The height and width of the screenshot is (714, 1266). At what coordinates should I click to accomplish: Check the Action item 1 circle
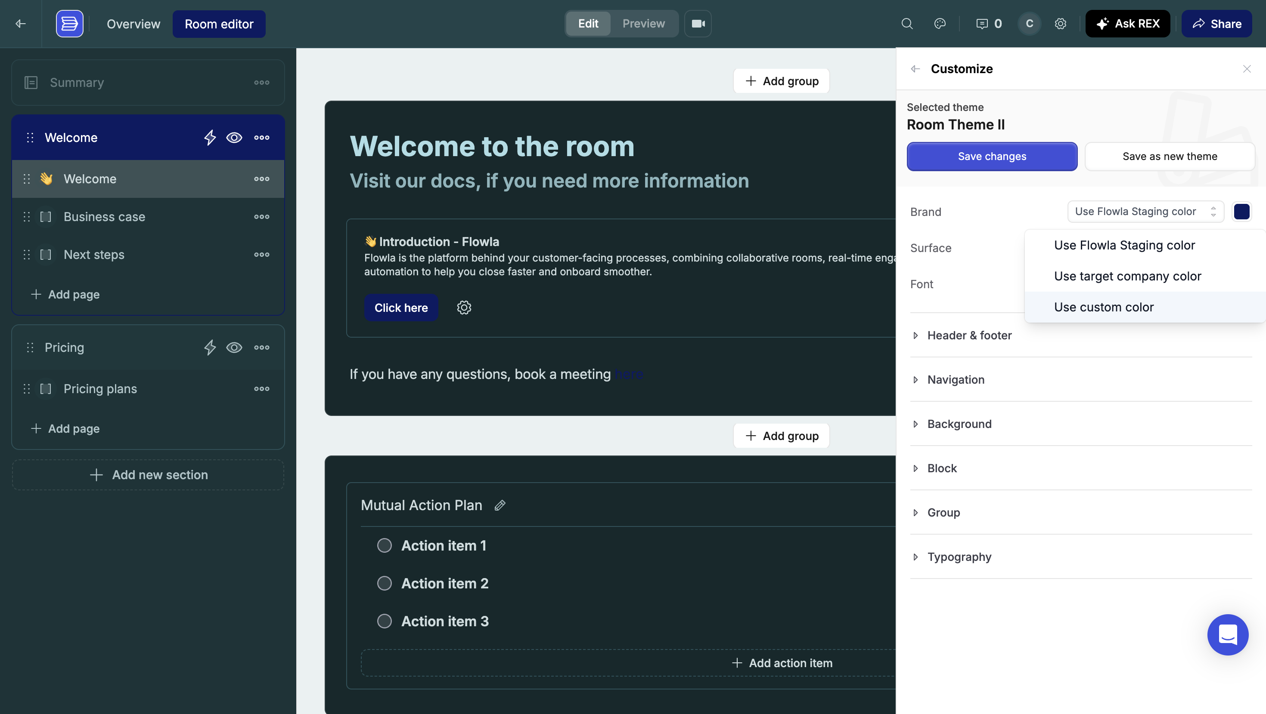384,545
